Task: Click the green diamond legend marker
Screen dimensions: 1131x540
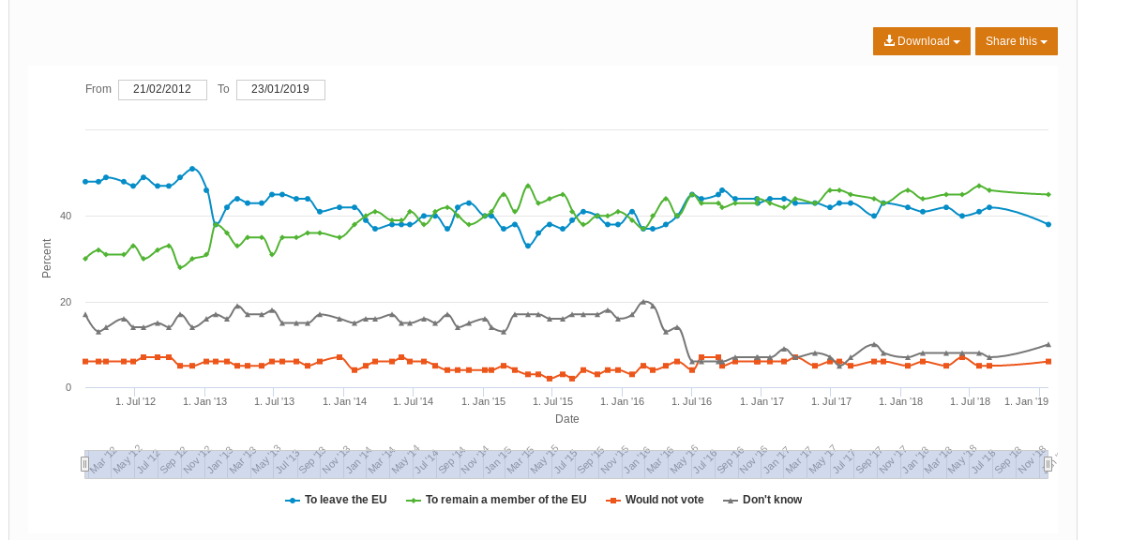Action: 414,501
